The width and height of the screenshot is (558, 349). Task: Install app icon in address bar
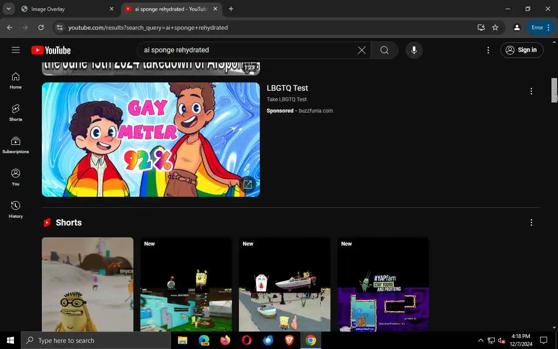click(x=481, y=27)
